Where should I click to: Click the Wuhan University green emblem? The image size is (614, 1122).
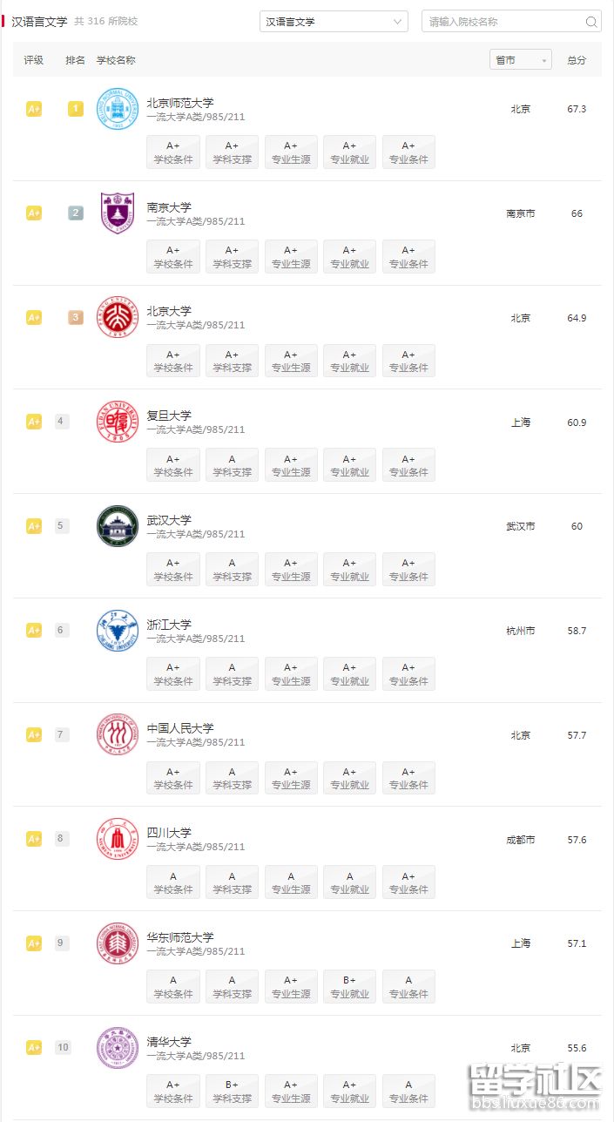pos(117,526)
